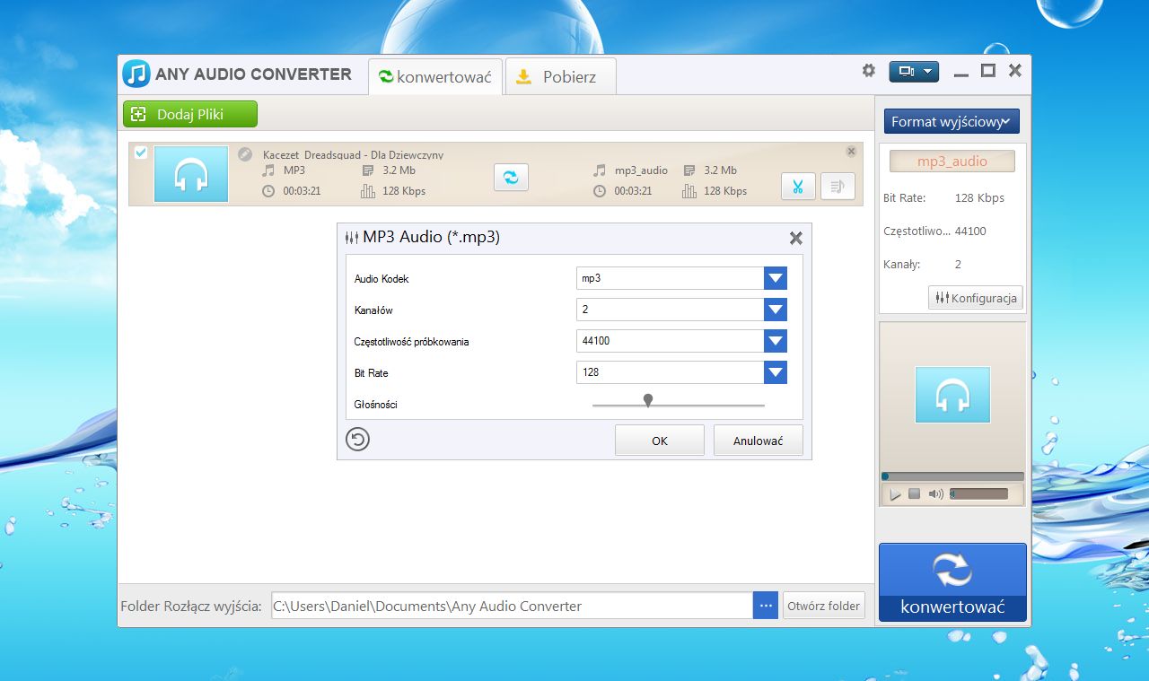
Task: Switch to the konwertować tab
Action: [435, 76]
